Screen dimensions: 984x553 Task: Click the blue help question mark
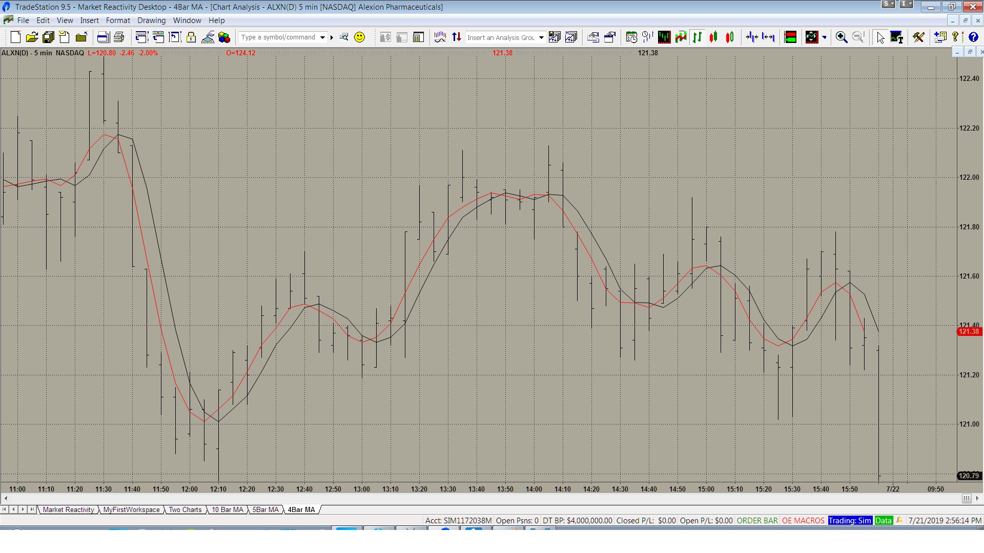973,37
